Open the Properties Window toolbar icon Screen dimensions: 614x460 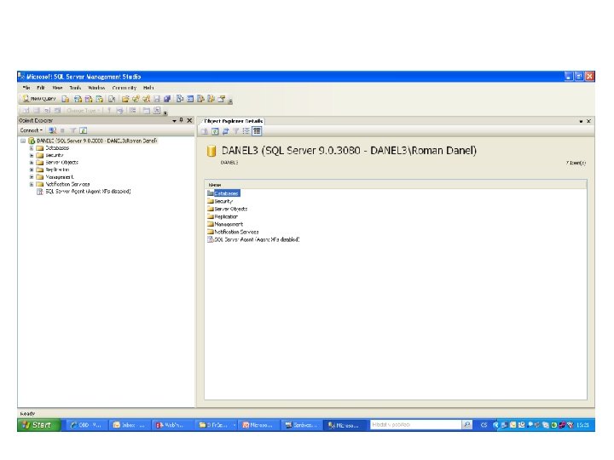coord(222,99)
